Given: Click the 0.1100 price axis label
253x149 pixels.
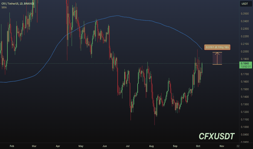Looking at the screenshot, I should click(x=245, y=119).
